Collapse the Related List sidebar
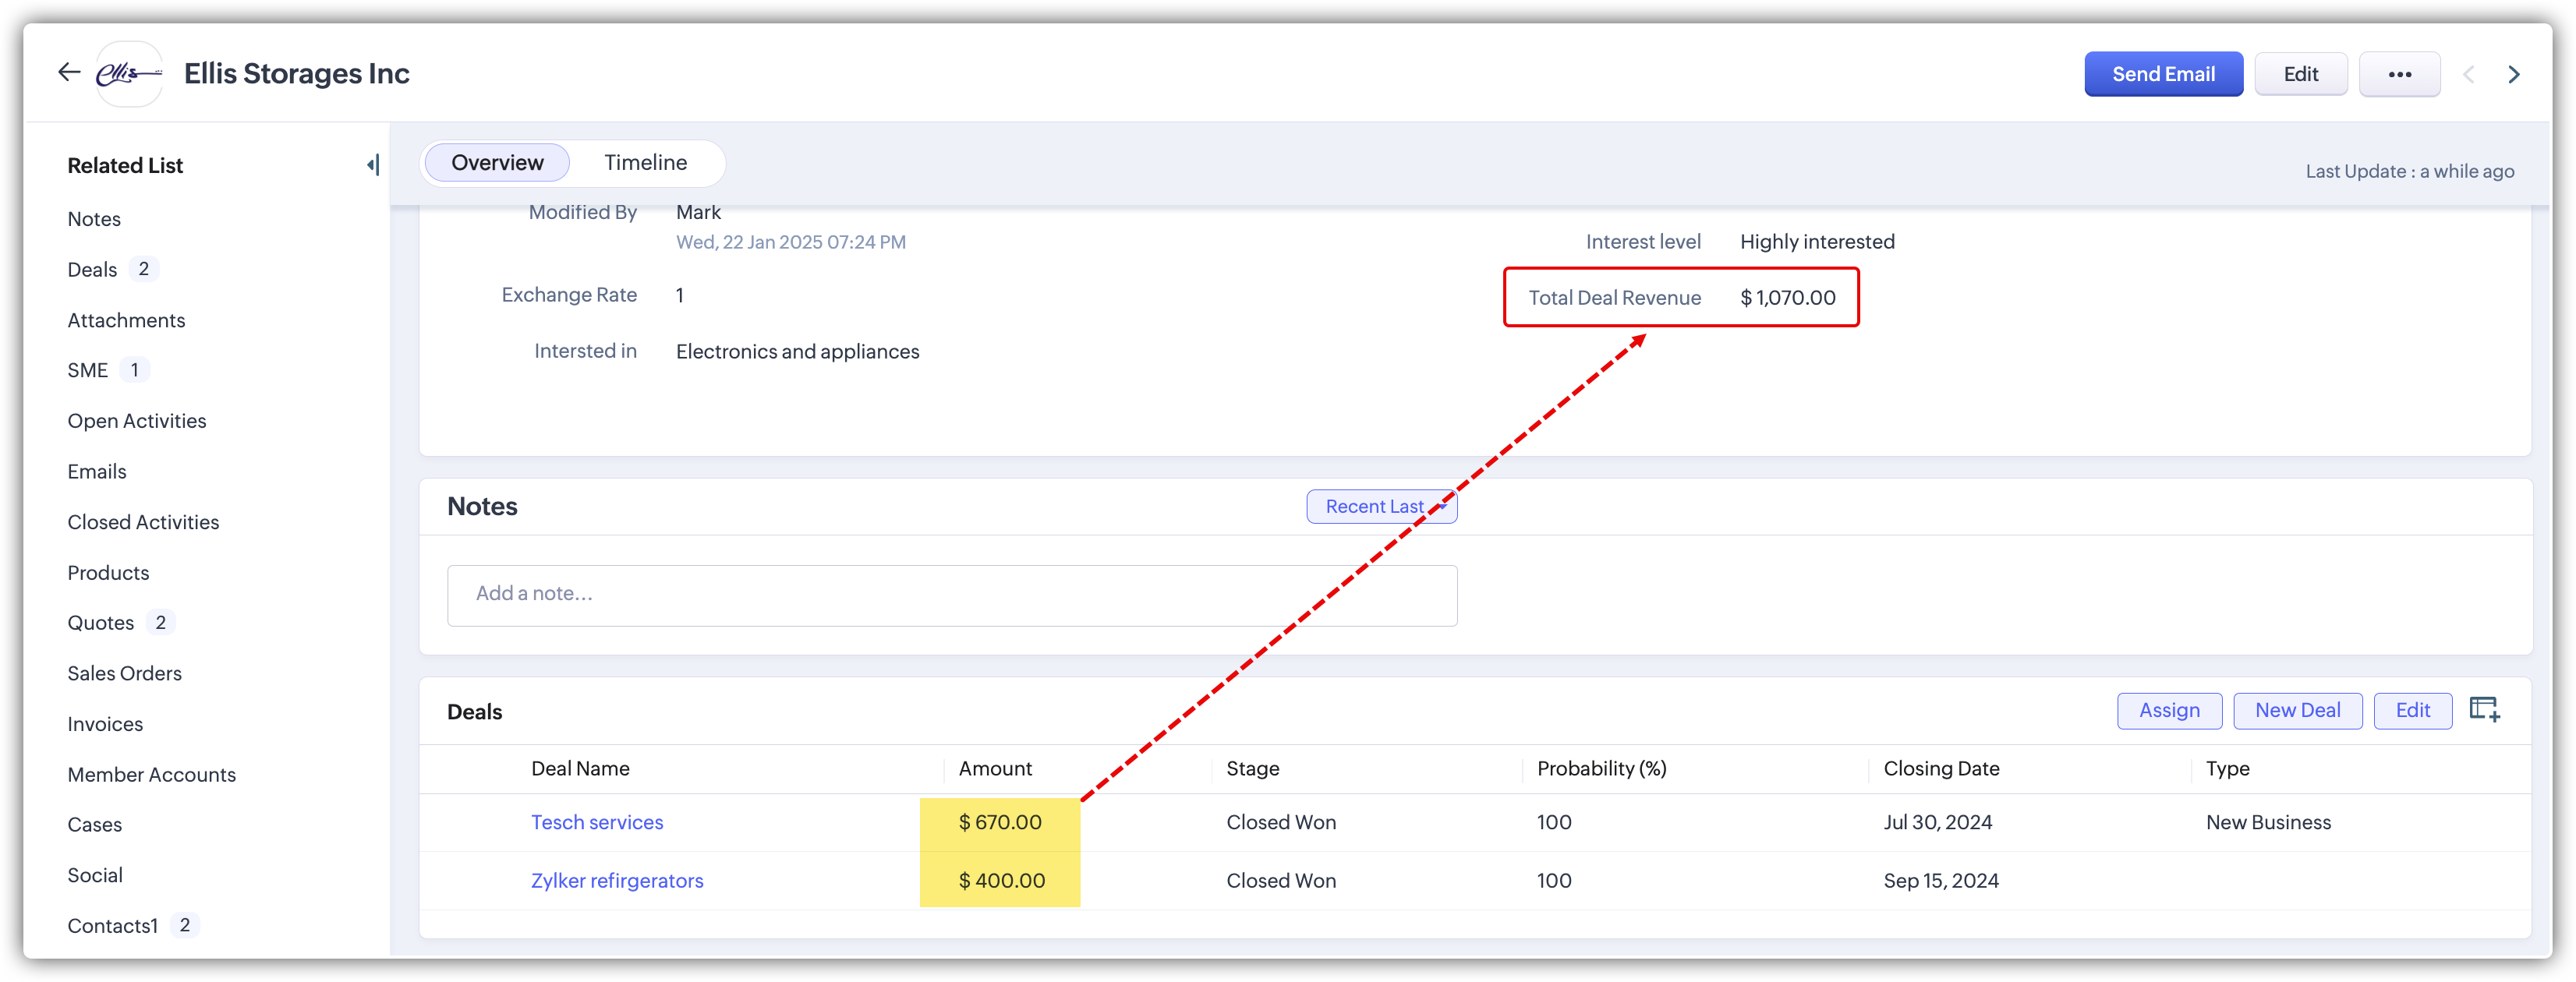This screenshot has height=982, width=2576. pyautogui.click(x=373, y=165)
